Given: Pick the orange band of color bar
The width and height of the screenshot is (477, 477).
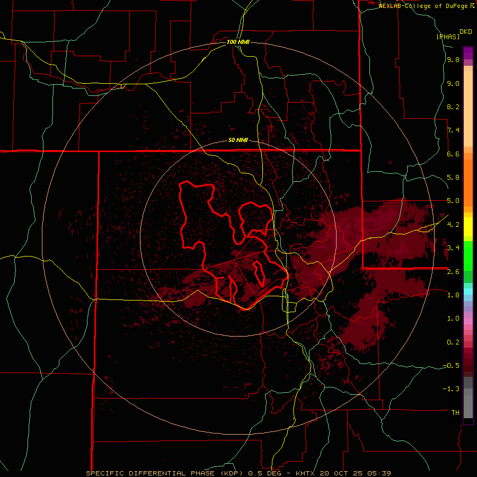Looking at the screenshot, I should point(468,183).
